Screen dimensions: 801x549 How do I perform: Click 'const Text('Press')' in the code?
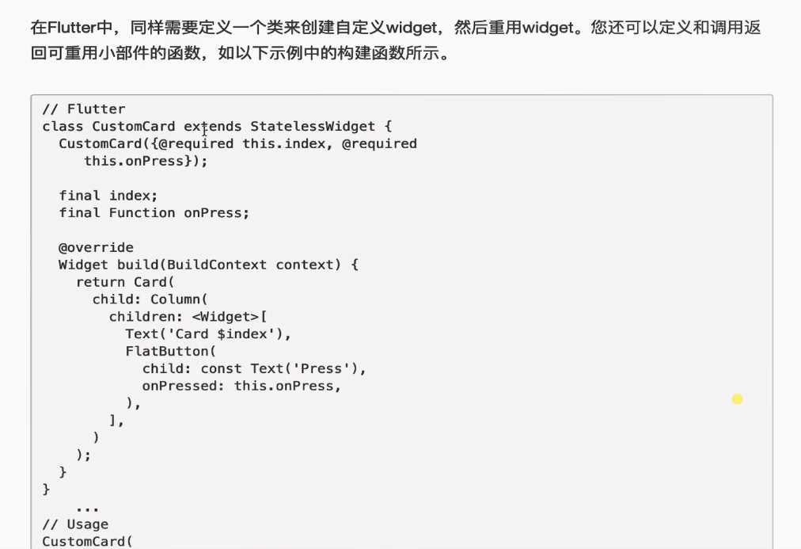click(x=279, y=368)
